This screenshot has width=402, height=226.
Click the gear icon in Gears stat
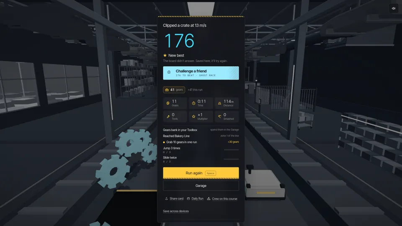coord(168,103)
